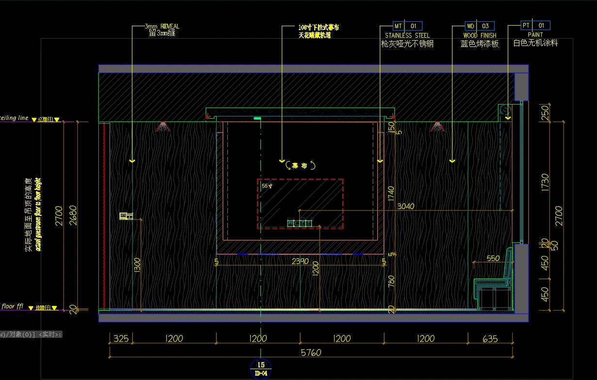Select the 5760 overall width dimension

310,352
